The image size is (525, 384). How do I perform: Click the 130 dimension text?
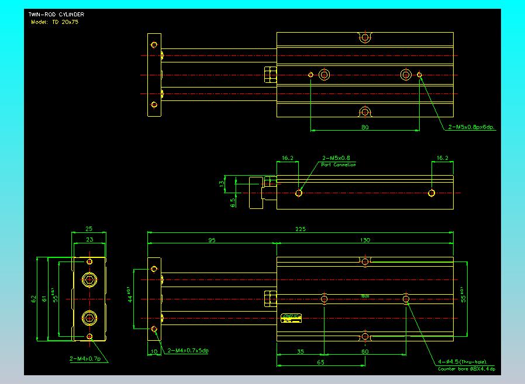(365, 239)
